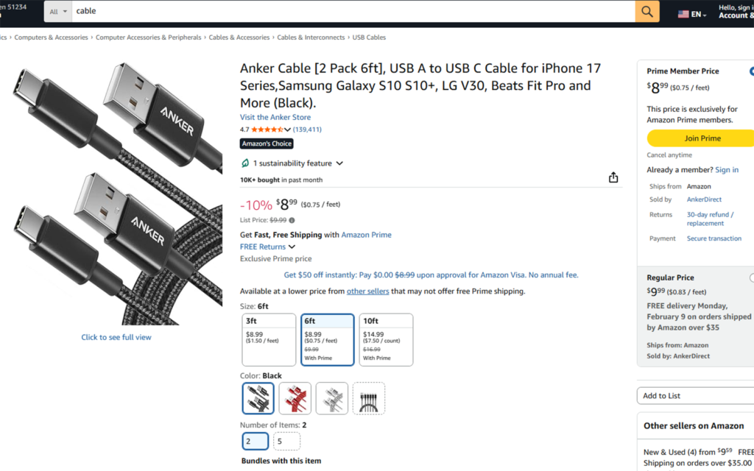Visit the Anker Store link

click(x=275, y=116)
